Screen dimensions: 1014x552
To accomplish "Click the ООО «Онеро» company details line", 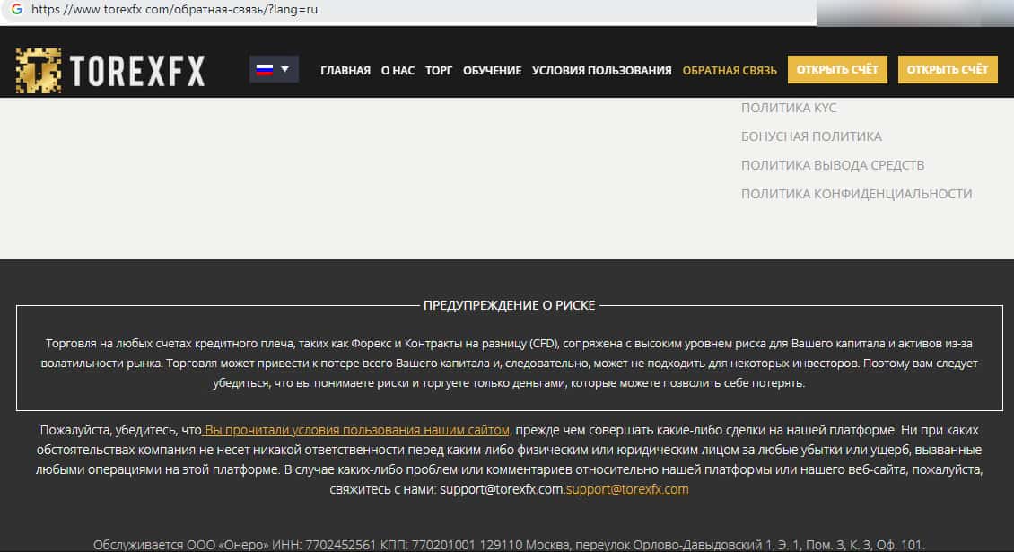I will [509, 545].
